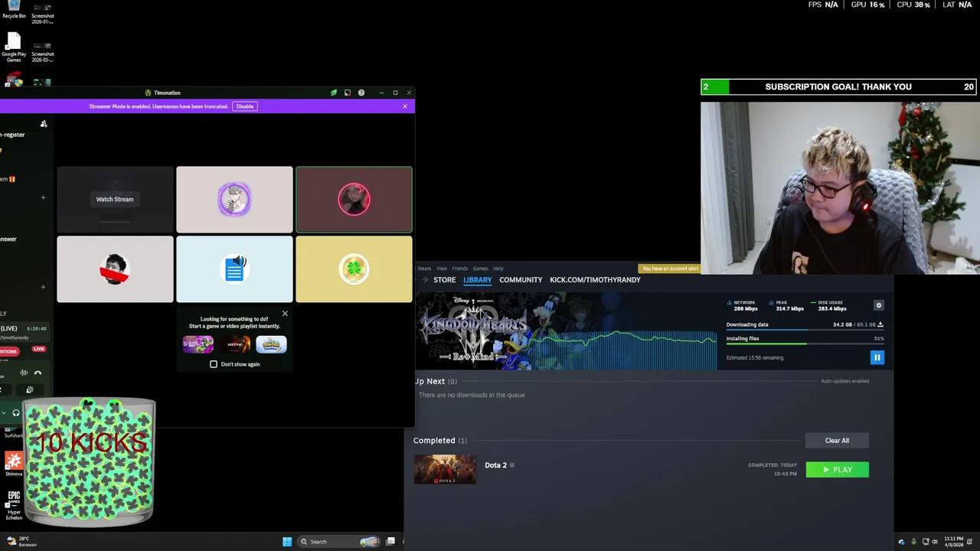Select the purple-ringed avatar participant tile
The height and width of the screenshot is (551, 980).
point(234,199)
